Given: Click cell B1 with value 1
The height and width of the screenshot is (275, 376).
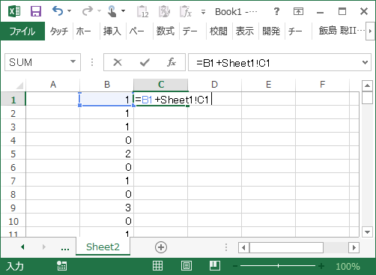Looking at the screenshot, I should (107, 100).
